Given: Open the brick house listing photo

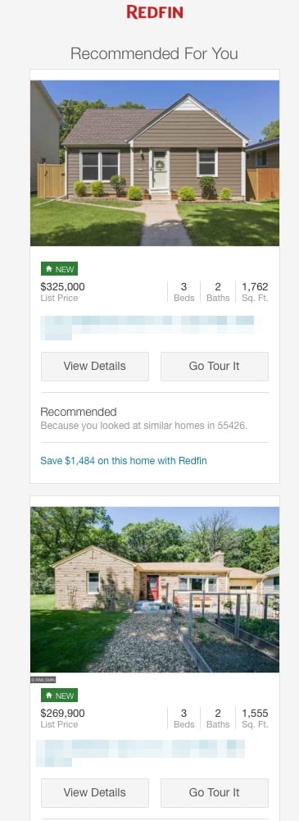Looking at the screenshot, I should [x=155, y=590].
